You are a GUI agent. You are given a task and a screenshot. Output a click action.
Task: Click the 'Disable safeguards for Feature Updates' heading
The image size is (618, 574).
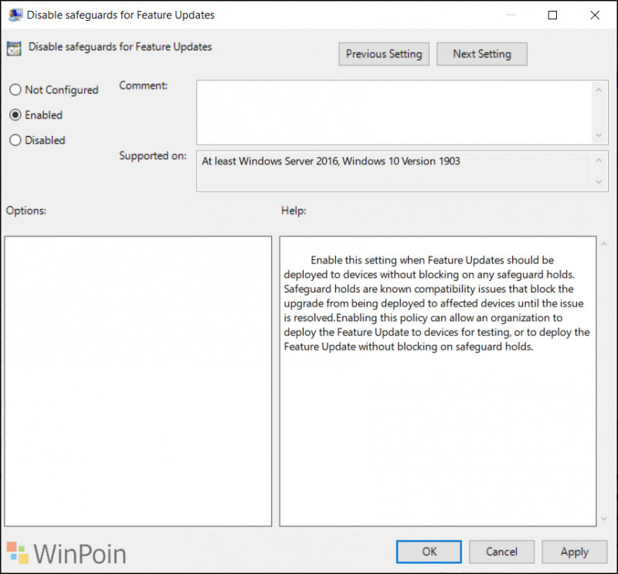121,47
